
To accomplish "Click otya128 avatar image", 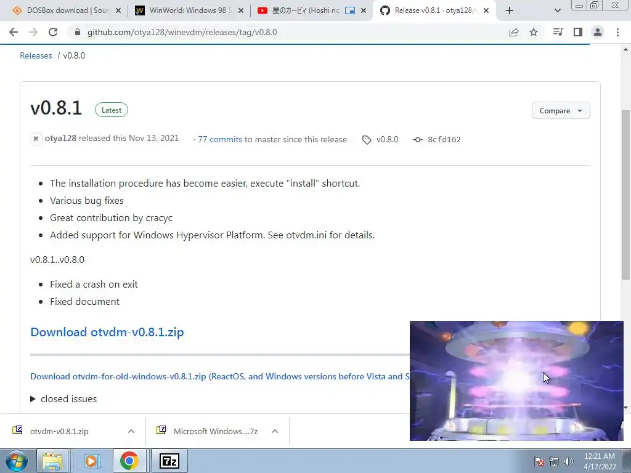I will [x=36, y=139].
